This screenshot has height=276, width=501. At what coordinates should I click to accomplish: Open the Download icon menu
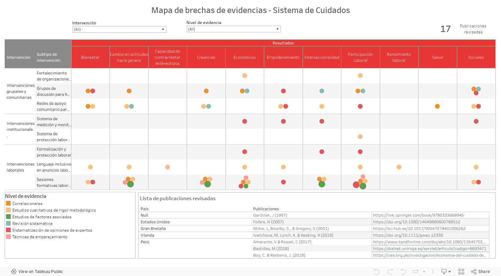tap(446, 272)
